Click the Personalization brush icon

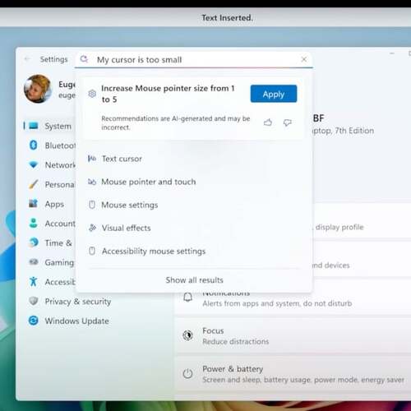[x=33, y=184]
